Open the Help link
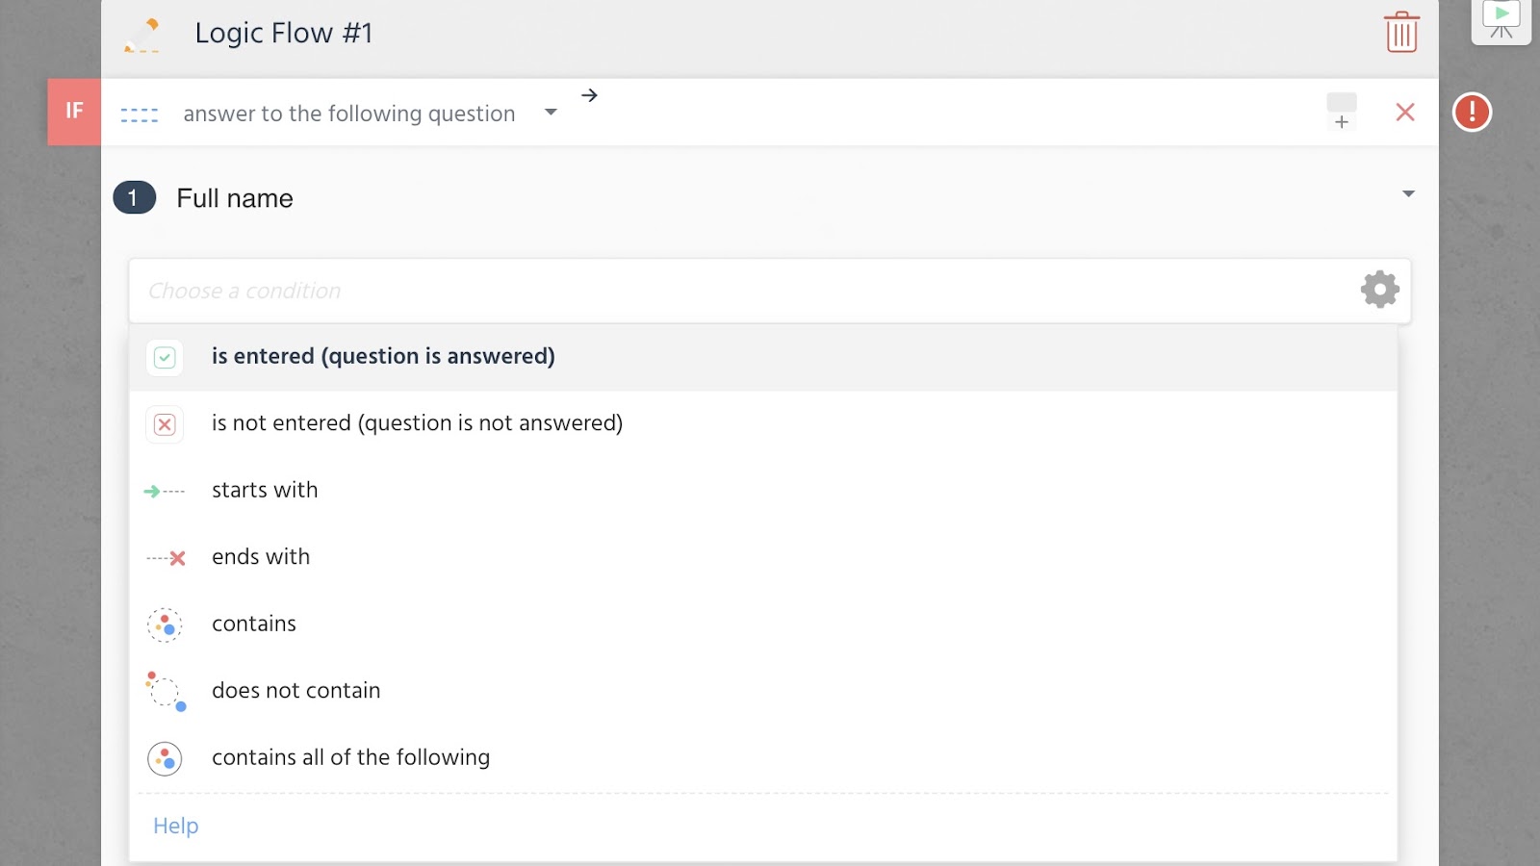The height and width of the screenshot is (866, 1540). (176, 826)
